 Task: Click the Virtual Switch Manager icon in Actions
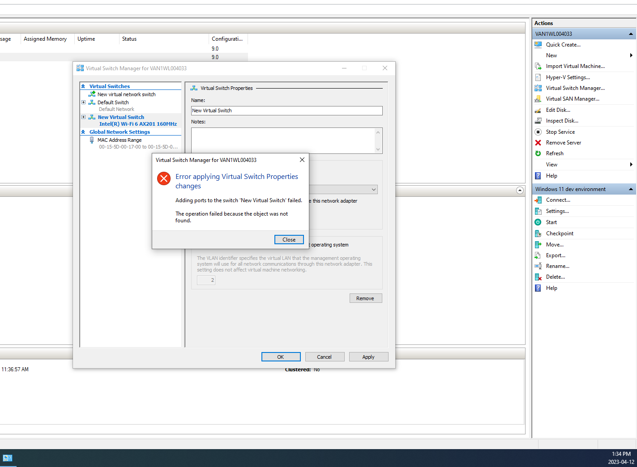point(538,88)
